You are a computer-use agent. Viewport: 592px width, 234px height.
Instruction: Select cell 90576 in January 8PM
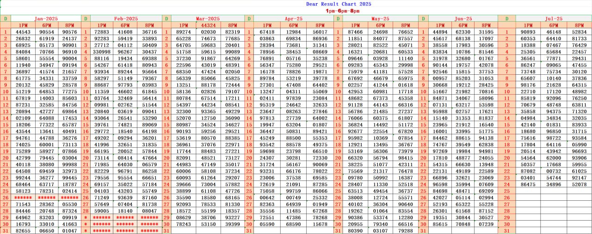point(69,32)
